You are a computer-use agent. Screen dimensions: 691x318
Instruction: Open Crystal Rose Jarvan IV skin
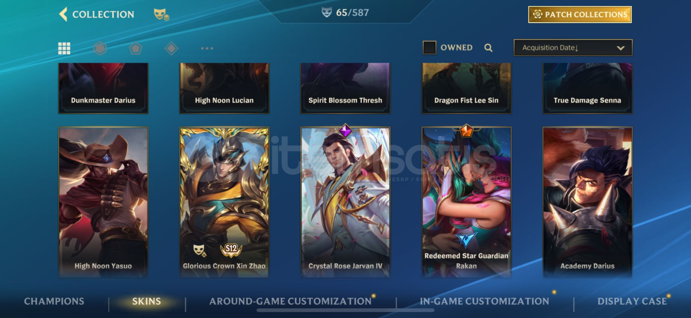point(345,202)
